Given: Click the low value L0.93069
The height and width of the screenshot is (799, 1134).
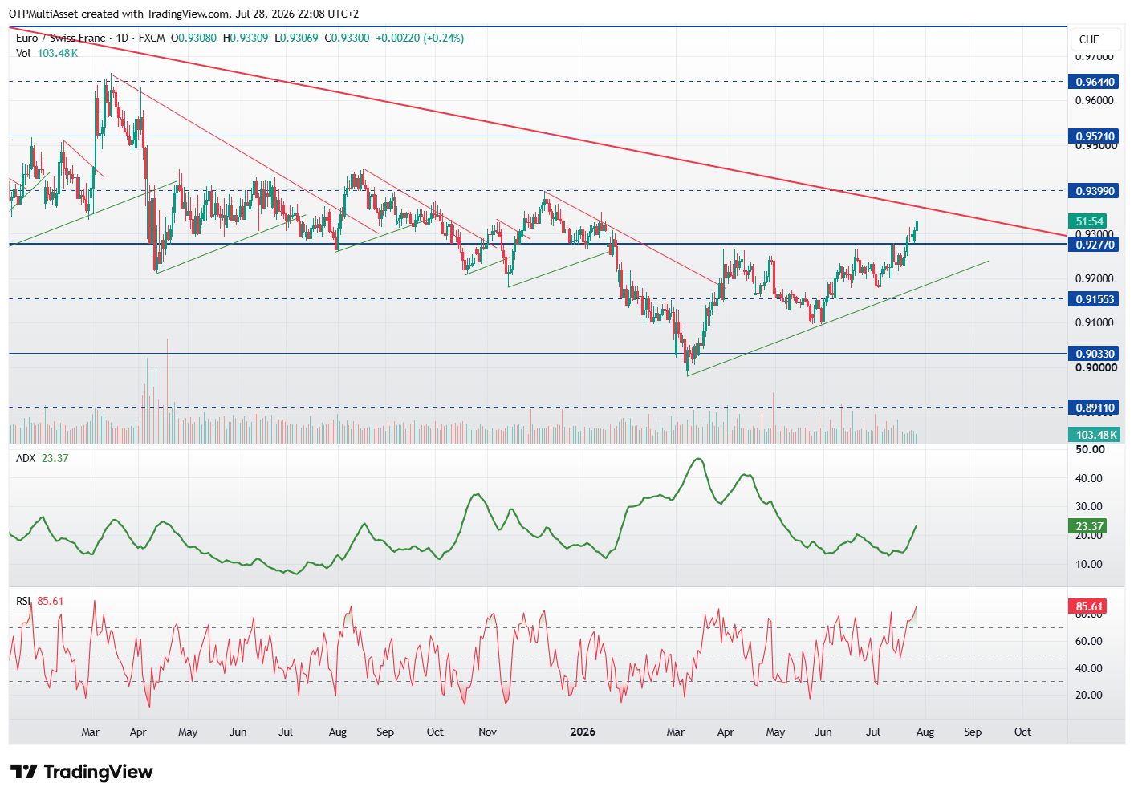Looking at the screenshot, I should pyautogui.click(x=296, y=38).
